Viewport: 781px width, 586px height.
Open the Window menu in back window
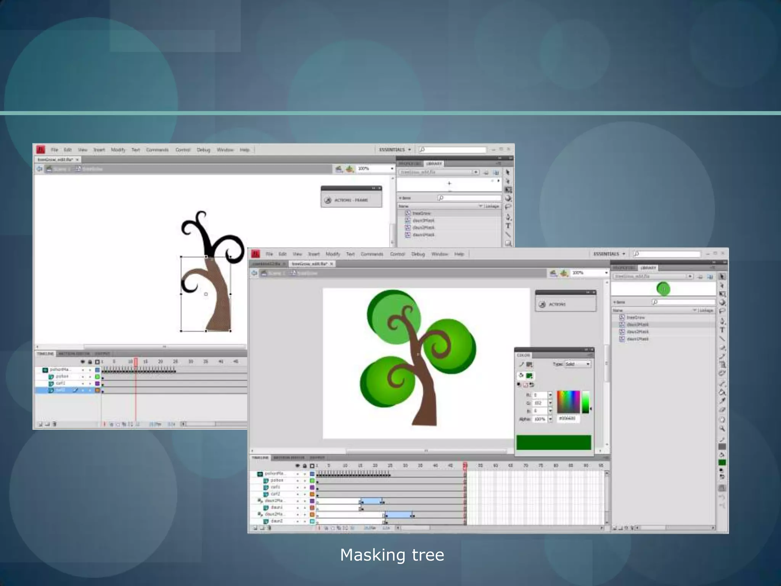point(225,150)
